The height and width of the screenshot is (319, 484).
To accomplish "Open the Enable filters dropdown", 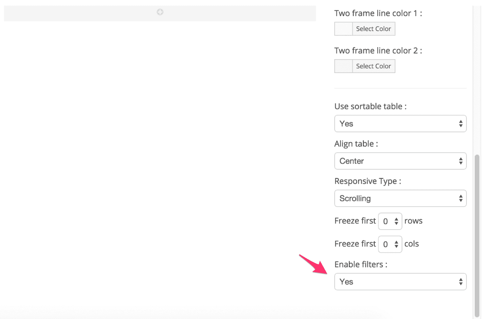I will pyautogui.click(x=400, y=282).
